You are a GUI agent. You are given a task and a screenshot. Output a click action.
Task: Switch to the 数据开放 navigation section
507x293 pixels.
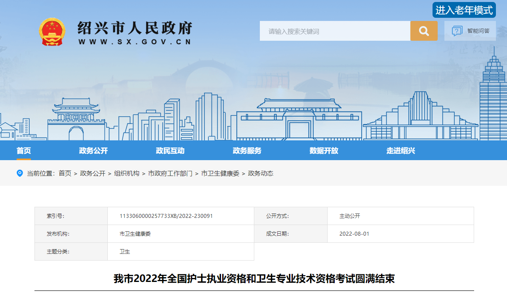tap(324, 151)
